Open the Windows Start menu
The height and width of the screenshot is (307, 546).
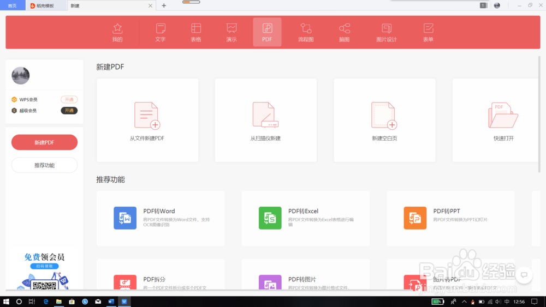coord(6,302)
